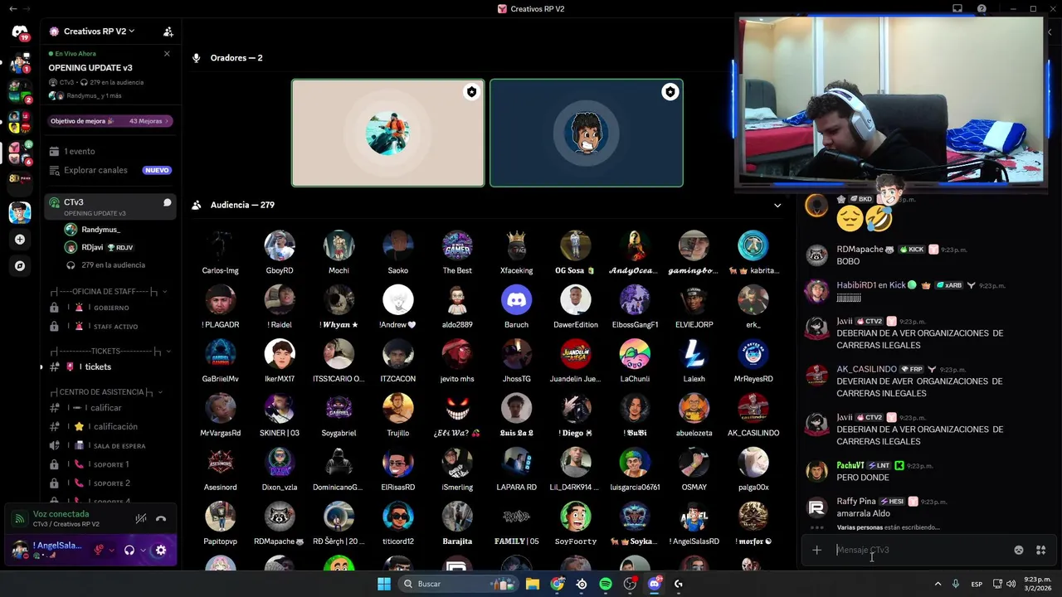
Task: Toggle the muted microphone button
Action: (x=99, y=550)
